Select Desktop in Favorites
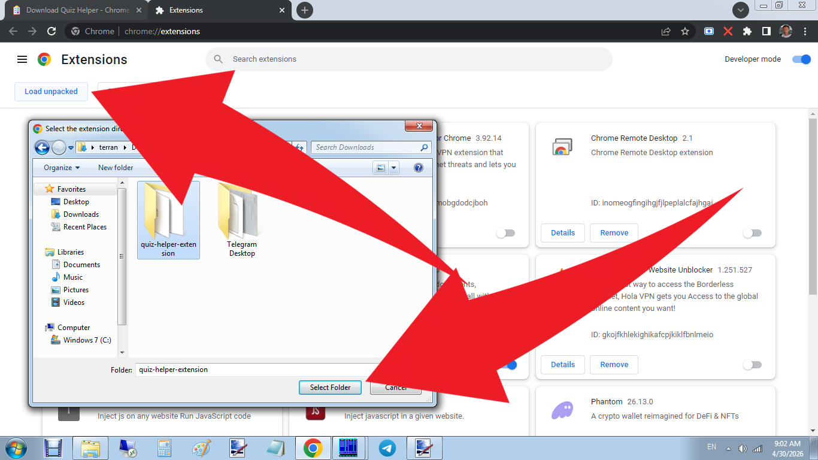 [76, 202]
